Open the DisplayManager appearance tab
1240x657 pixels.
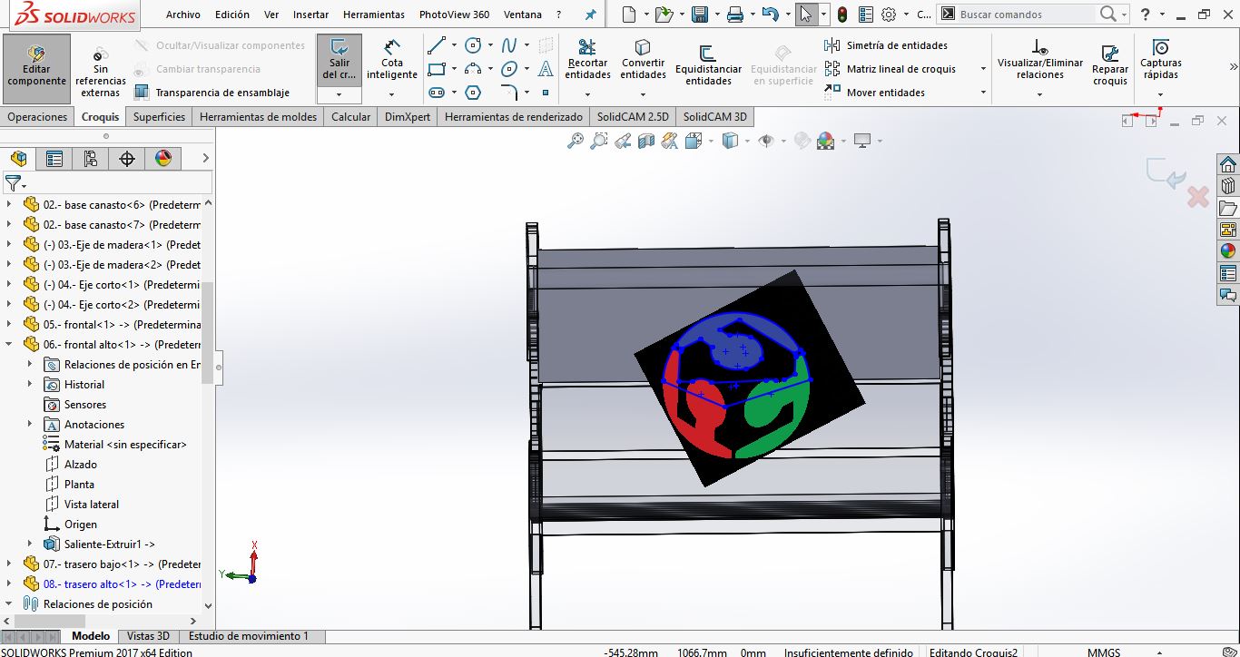point(163,159)
